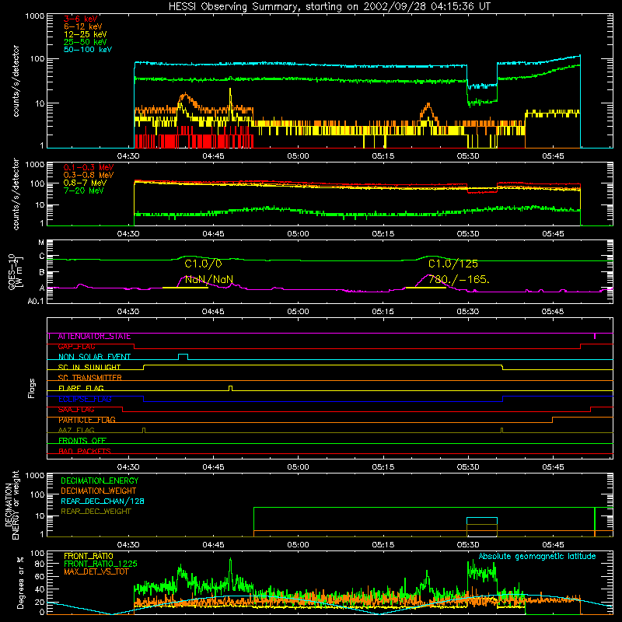Select the 12-25 keV legend label
The width and height of the screenshot is (622, 622).
tap(86, 34)
